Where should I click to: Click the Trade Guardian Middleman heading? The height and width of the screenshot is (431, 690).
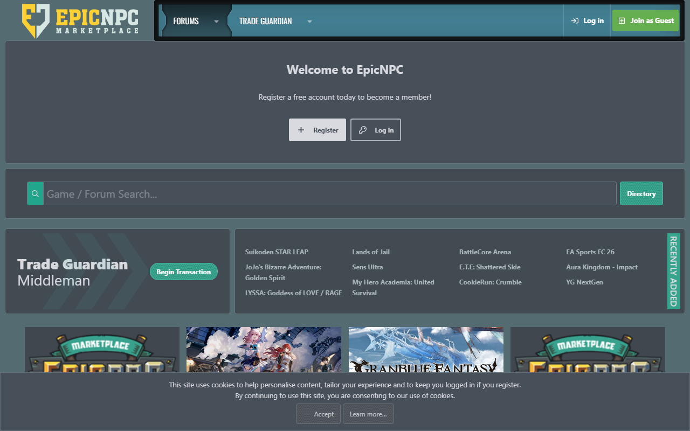click(73, 272)
